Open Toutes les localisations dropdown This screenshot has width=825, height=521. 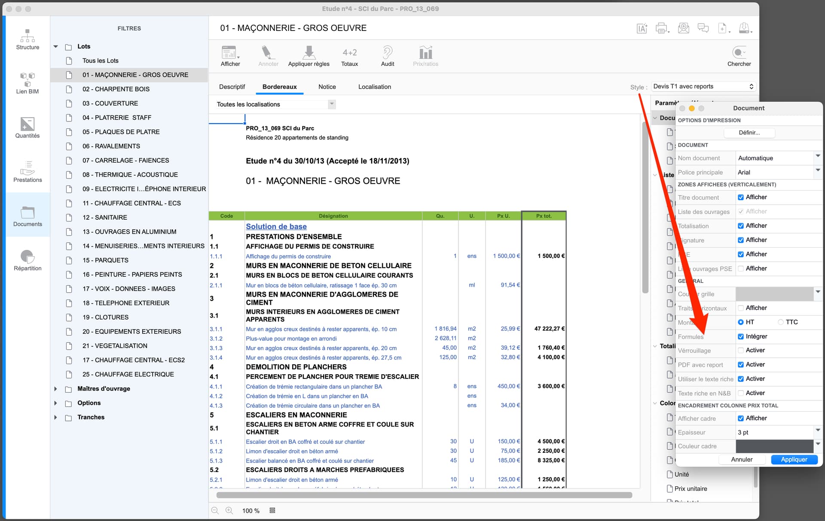pos(331,104)
